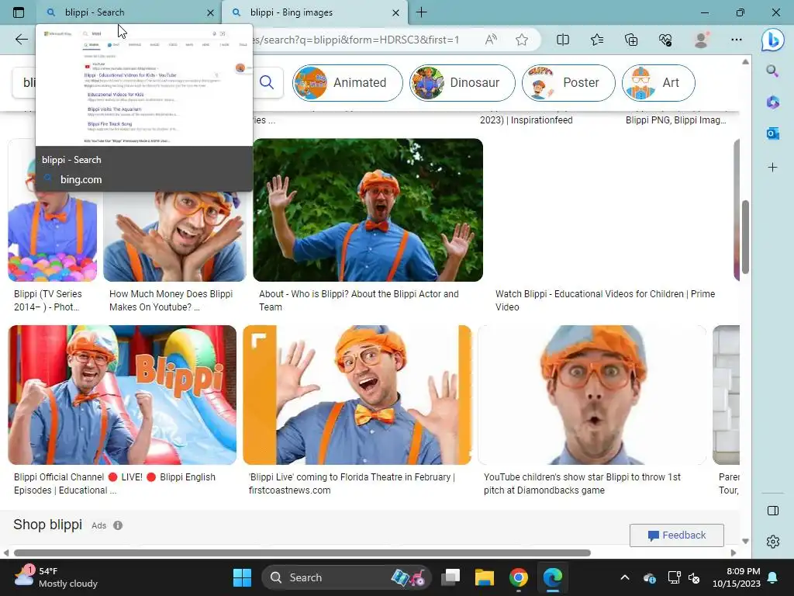Open the profile avatar menu
The height and width of the screenshot is (596, 794).
click(701, 40)
